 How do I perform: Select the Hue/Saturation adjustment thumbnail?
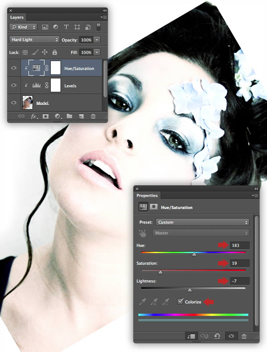coord(36,68)
